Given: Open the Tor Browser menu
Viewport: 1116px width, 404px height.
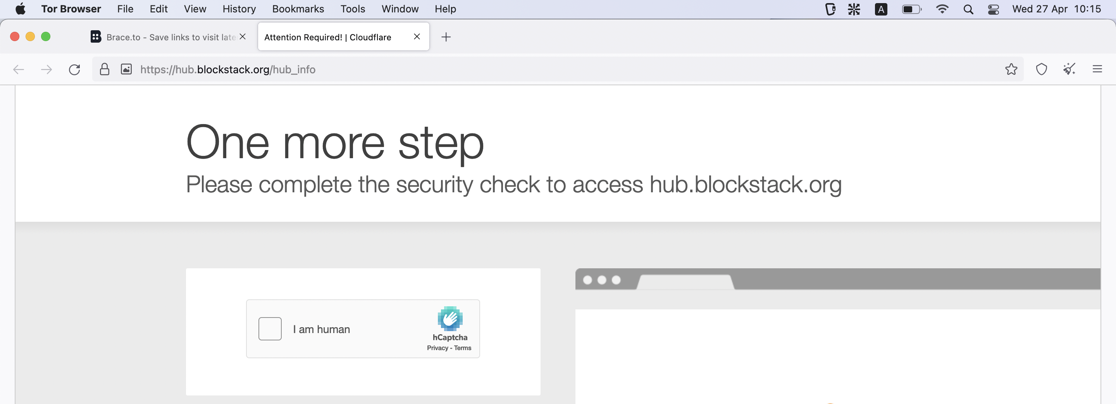Looking at the screenshot, I should [x=71, y=9].
